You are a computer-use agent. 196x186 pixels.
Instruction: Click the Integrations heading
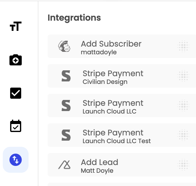click(74, 18)
